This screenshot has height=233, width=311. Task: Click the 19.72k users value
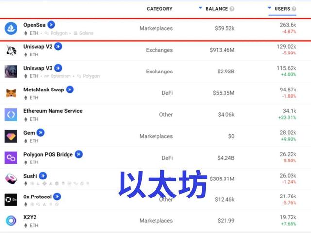click(x=288, y=217)
